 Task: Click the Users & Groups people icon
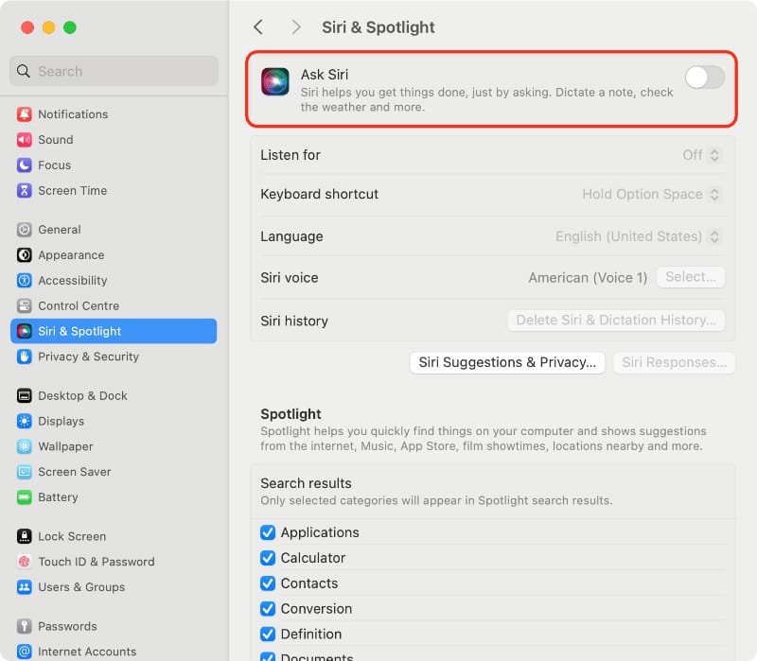(25, 587)
